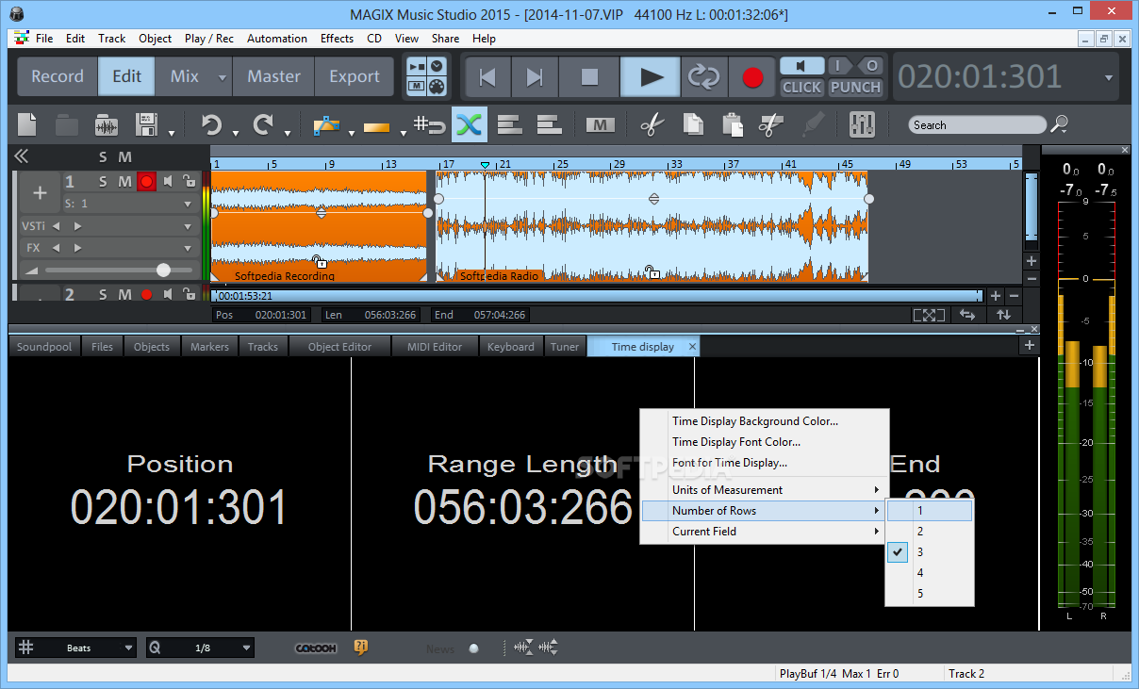
Task: Start recording with the red record button
Action: tap(752, 77)
